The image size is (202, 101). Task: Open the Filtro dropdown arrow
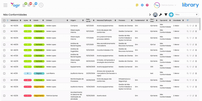pyautogui.click(x=197, y=15)
